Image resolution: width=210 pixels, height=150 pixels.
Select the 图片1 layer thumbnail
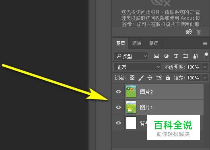(131, 107)
